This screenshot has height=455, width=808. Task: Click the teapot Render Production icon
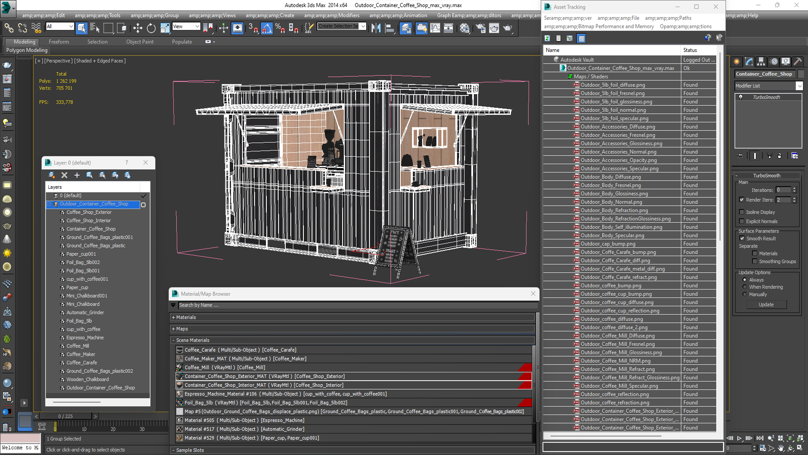[508, 28]
